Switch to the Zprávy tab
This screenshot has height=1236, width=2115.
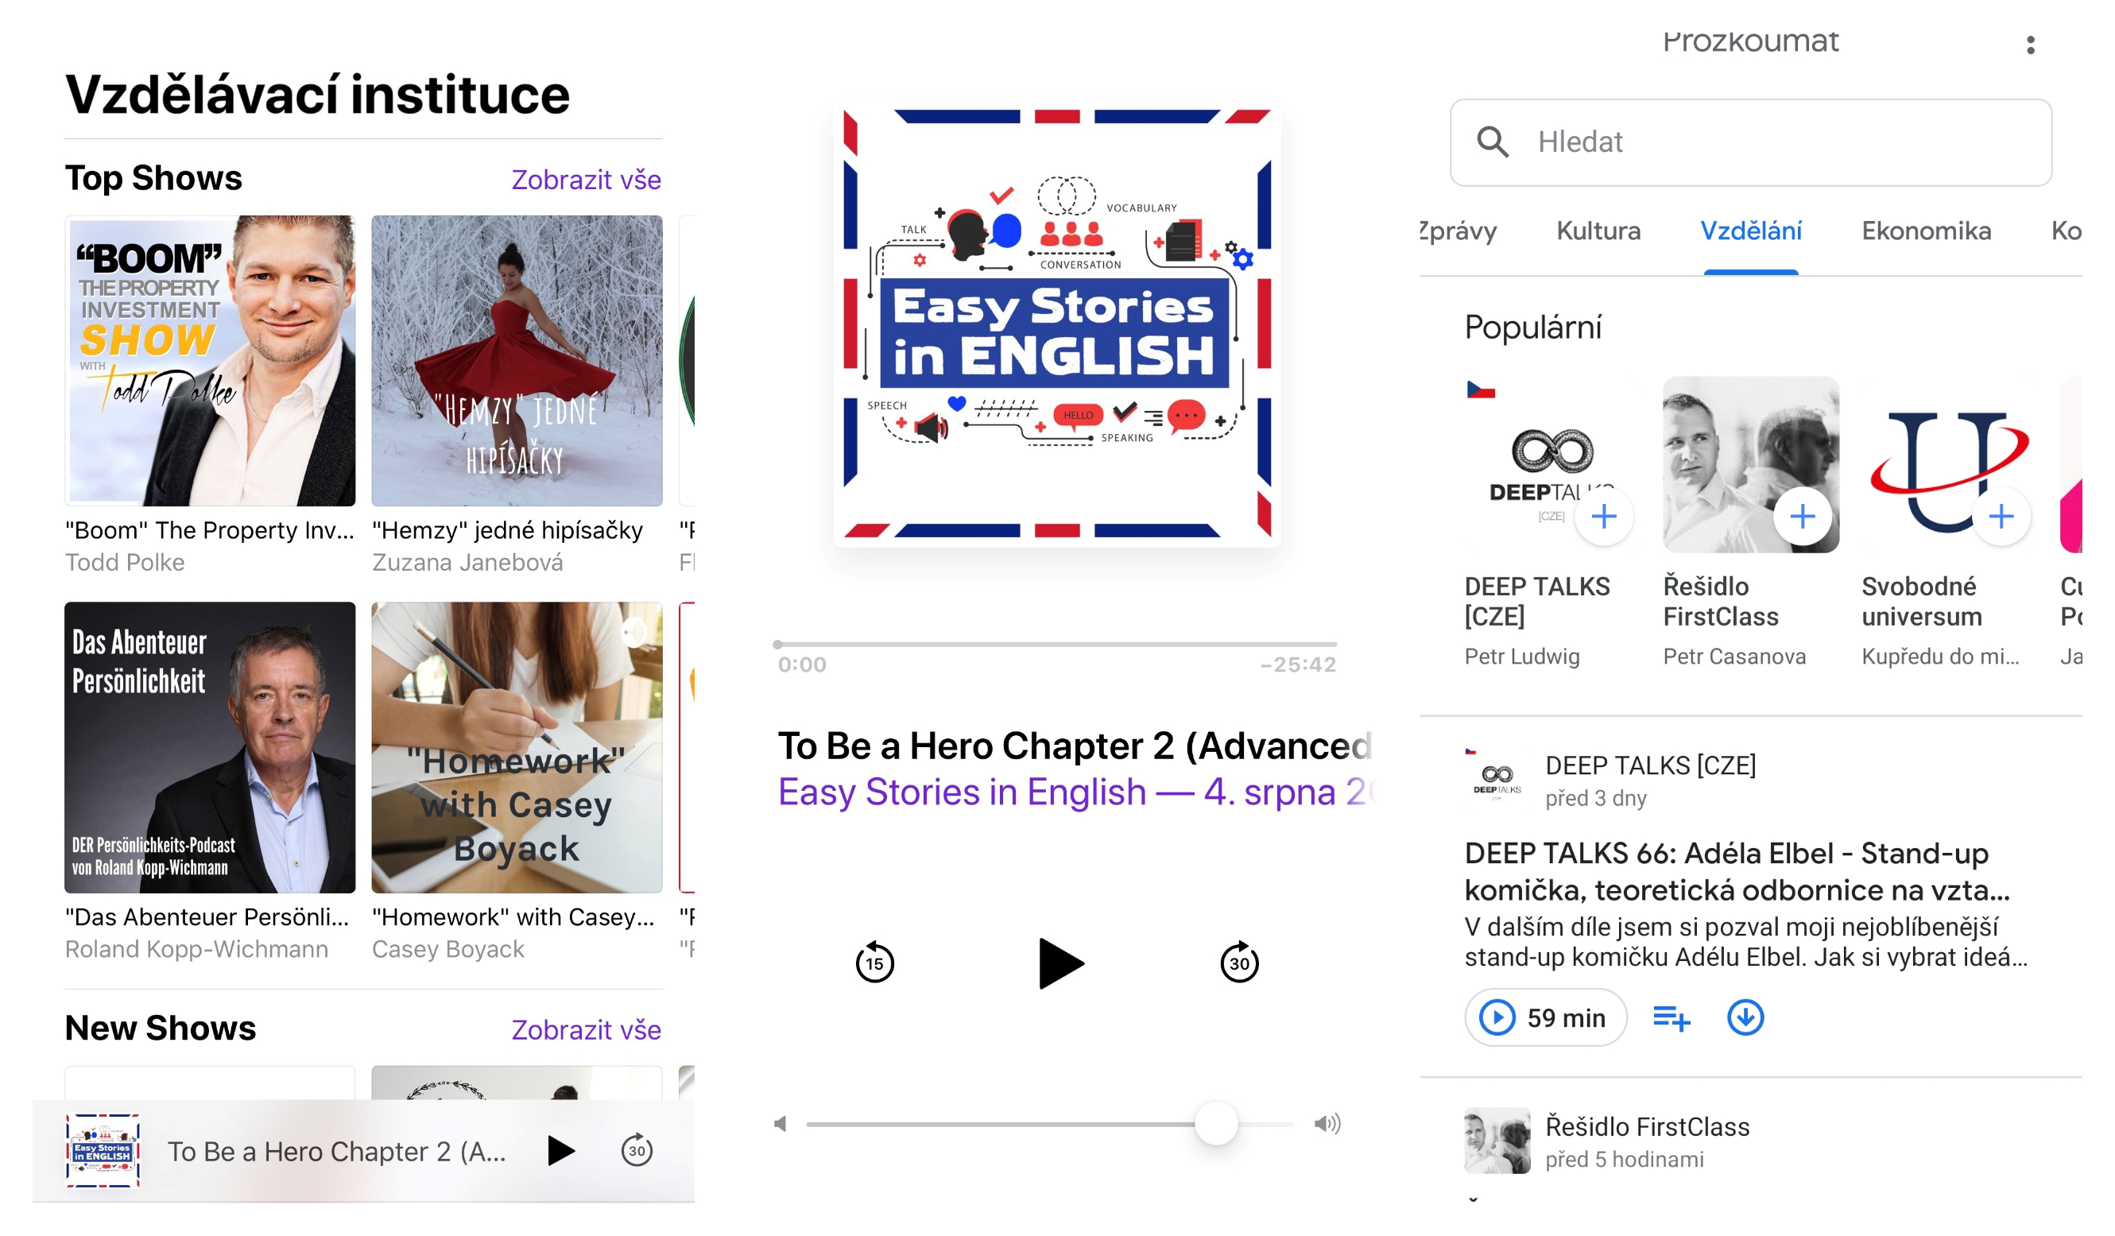pyautogui.click(x=1458, y=231)
